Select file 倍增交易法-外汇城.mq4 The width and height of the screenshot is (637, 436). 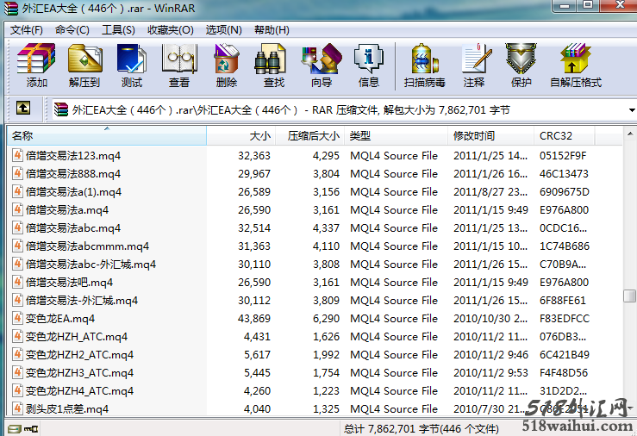82,301
